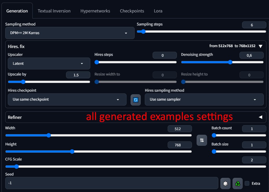The width and height of the screenshot is (269, 192).
Task: Click the green recycle seed icon
Action: (x=237, y=183)
